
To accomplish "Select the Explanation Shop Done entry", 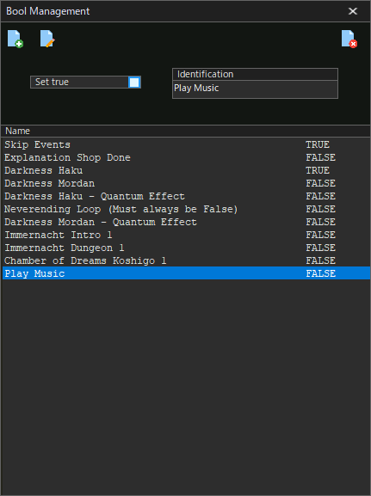I will pos(186,157).
